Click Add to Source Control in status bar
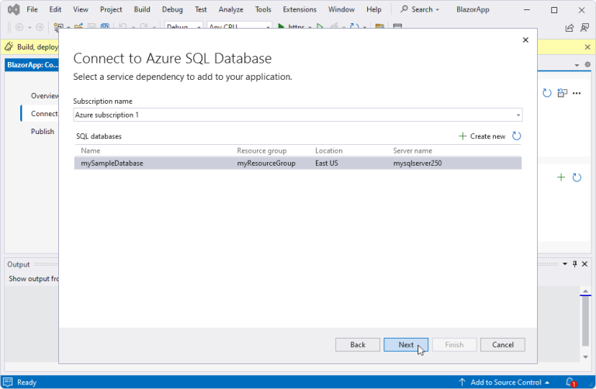Screen dimensions: 596x389 (x=506, y=382)
